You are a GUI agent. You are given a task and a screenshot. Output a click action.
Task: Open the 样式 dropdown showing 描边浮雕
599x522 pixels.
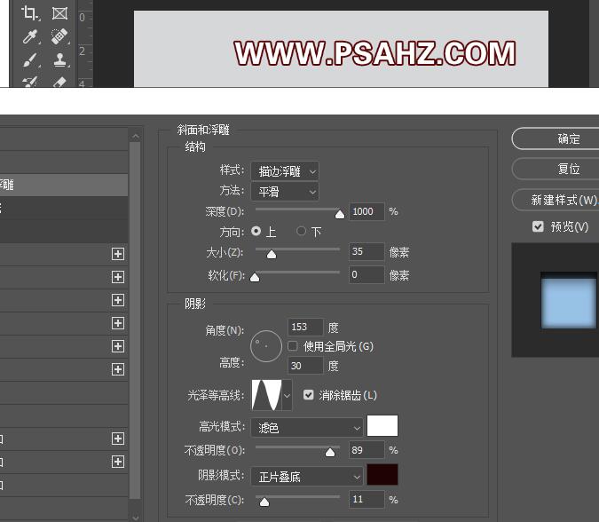point(285,171)
